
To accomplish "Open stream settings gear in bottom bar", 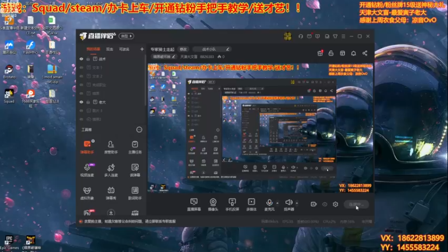I will point(335,204).
